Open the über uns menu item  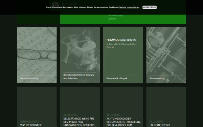pos(113,19)
